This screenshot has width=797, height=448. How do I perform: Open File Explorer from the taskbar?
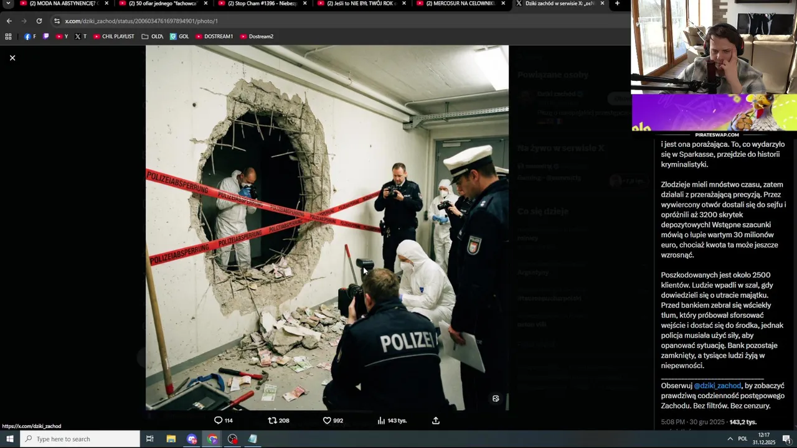(171, 439)
